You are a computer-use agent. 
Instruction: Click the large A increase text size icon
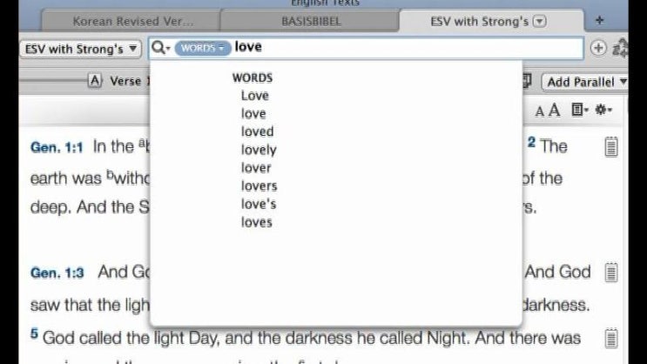pos(554,110)
